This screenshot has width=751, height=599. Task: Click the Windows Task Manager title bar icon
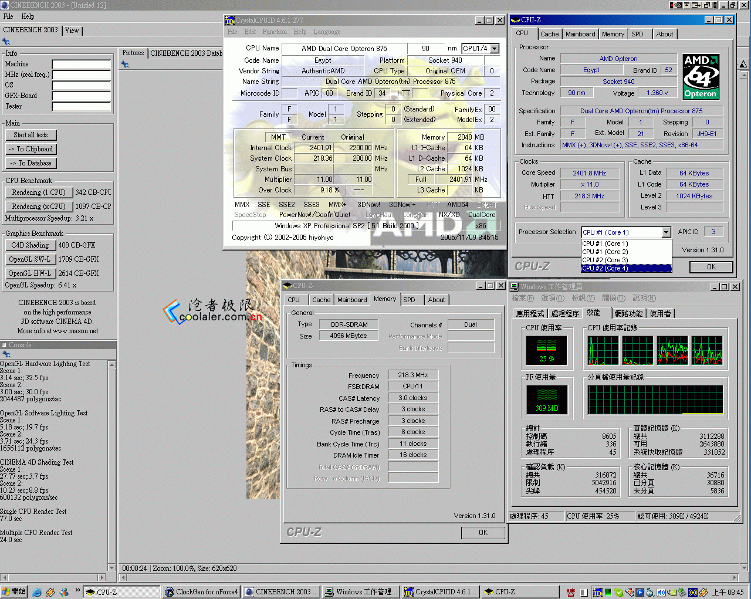click(515, 287)
